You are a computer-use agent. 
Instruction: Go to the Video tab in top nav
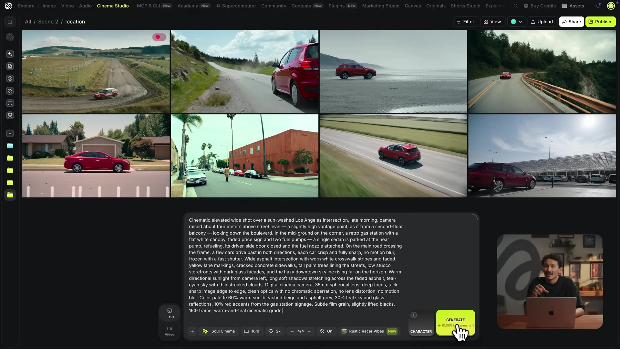pos(67,6)
